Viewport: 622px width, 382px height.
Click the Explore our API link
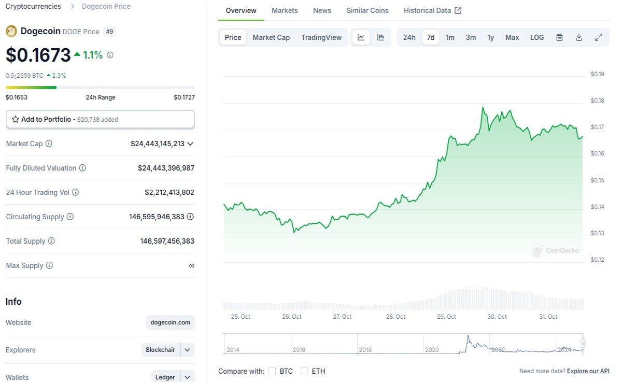point(588,371)
